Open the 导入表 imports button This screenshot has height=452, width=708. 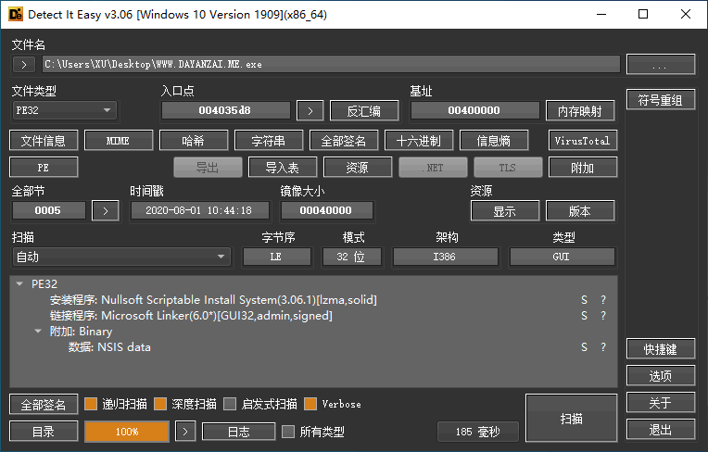point(283,168)
